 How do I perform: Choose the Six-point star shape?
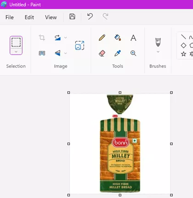click(x=191, y=54)
